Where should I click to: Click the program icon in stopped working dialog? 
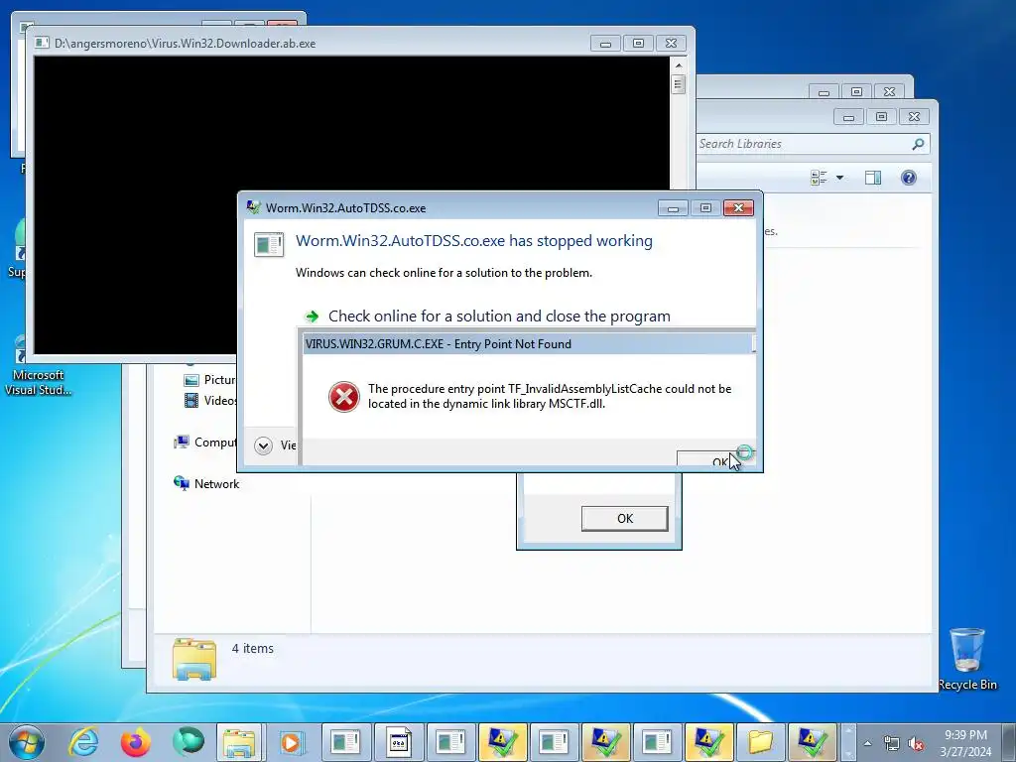click(x=268, y=244)
